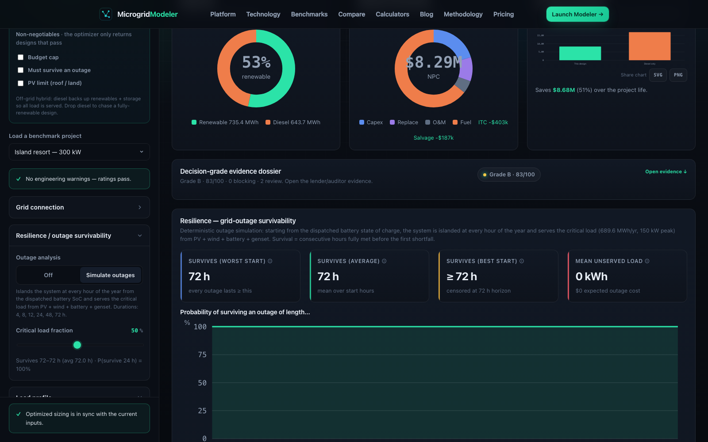Image resolution: width=708 pixels, height=442 pixels.
Task: Export chart using the PNG button
Action: point(678,75)
